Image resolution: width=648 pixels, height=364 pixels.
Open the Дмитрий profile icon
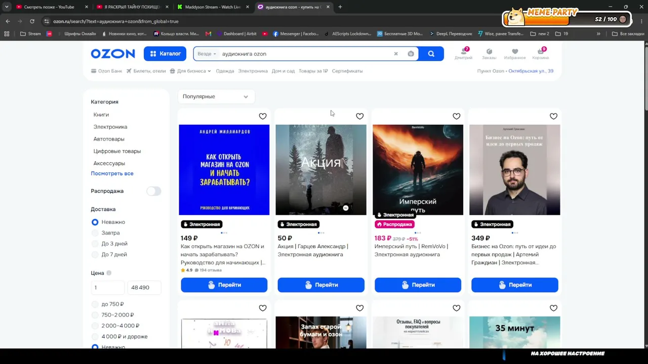coord(463,54)
